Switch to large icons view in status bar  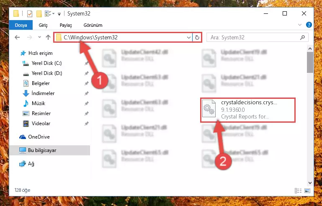(307, 191)
